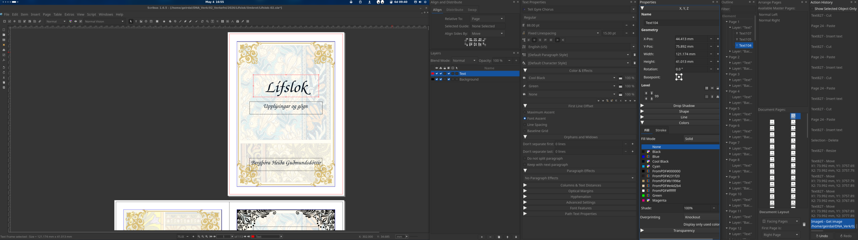Switch to the Stroke colors tab

tap(661, 130)
